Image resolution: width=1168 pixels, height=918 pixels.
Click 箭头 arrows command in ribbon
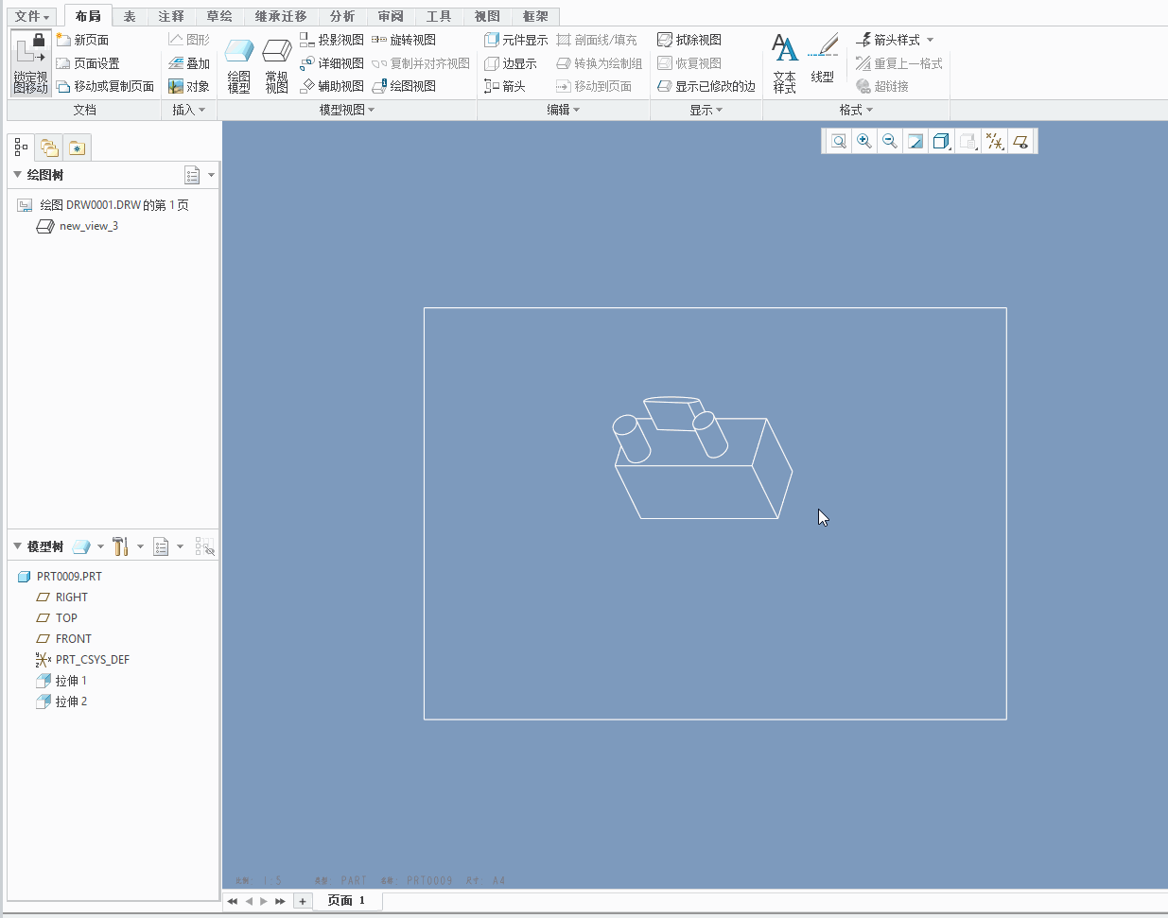[x=505, y=86]
